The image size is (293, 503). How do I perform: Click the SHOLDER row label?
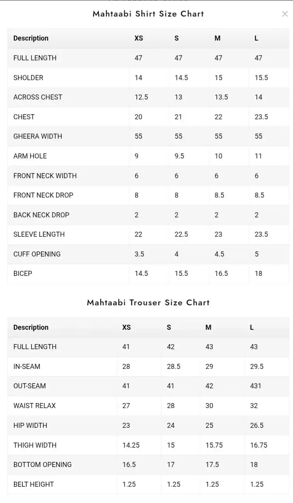[x=28, y=78]
